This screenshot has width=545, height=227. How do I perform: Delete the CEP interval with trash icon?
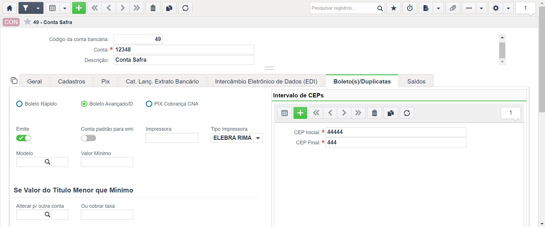tap(375, 113)
